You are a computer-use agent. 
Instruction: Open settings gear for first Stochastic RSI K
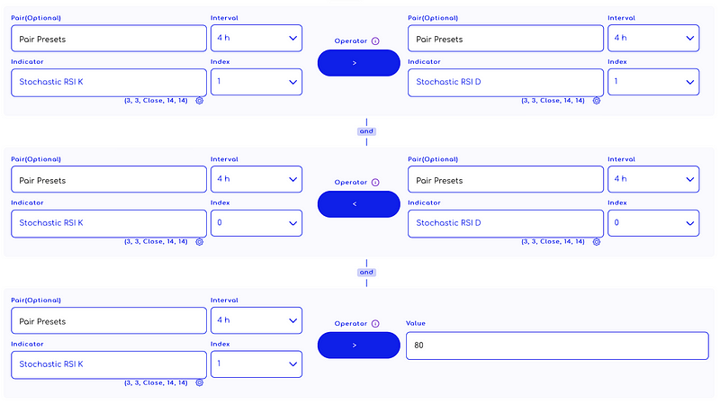(x=199, y=101)
